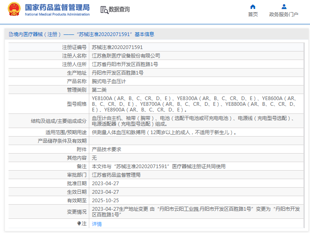310x233 pixels.
Task: Click 结构及组成/主要组成成分 label
Action: point(59,121)
